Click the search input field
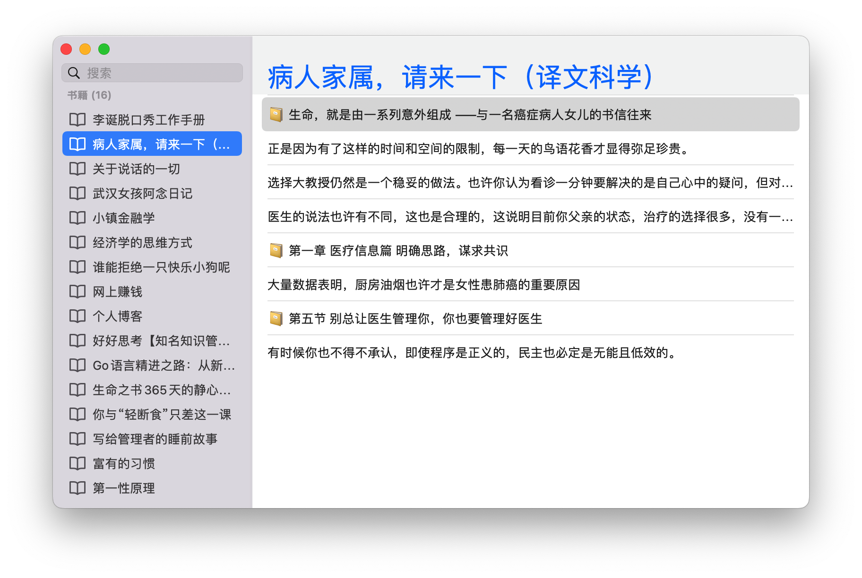Image resolution: width=862 pixels, height=578 pixels. pos(156,72)
